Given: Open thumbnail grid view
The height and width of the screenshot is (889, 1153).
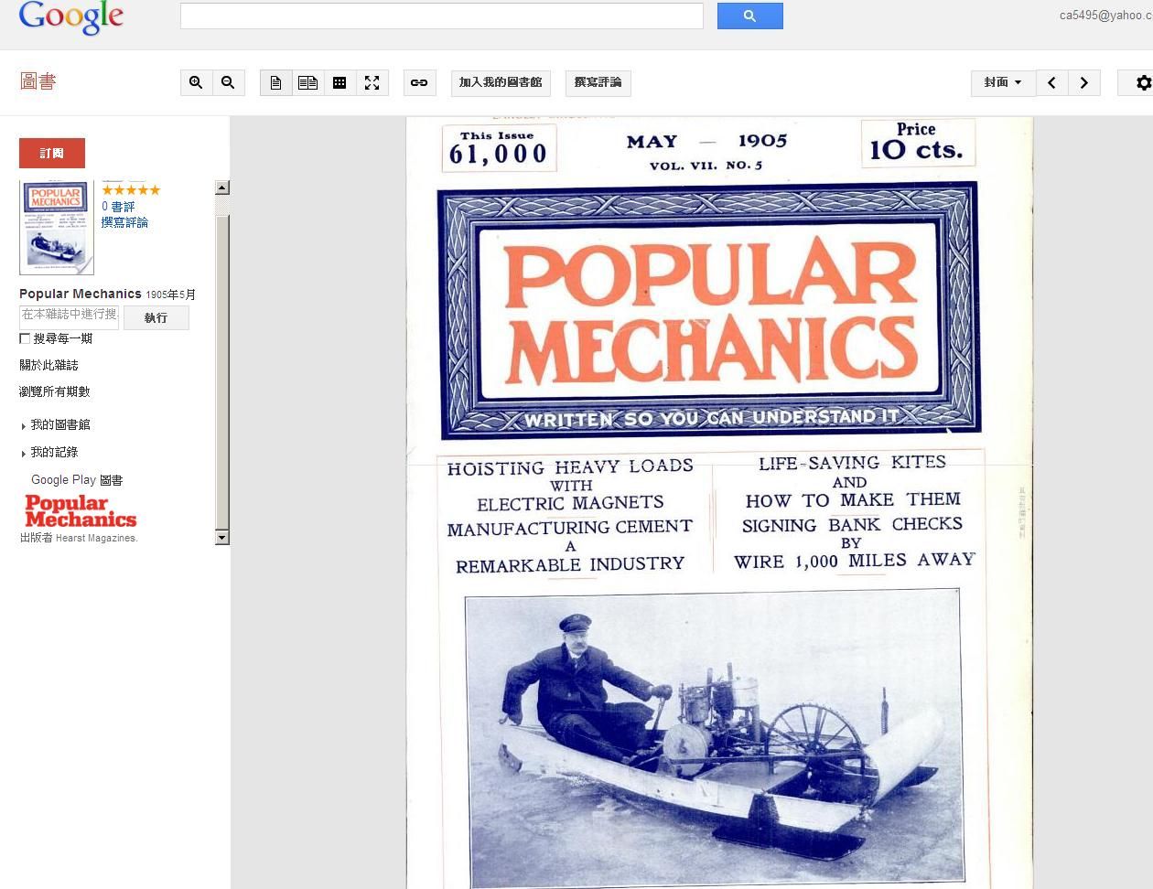Looking at the screenshot, I should pyautogui.click(x=339, y=82).
